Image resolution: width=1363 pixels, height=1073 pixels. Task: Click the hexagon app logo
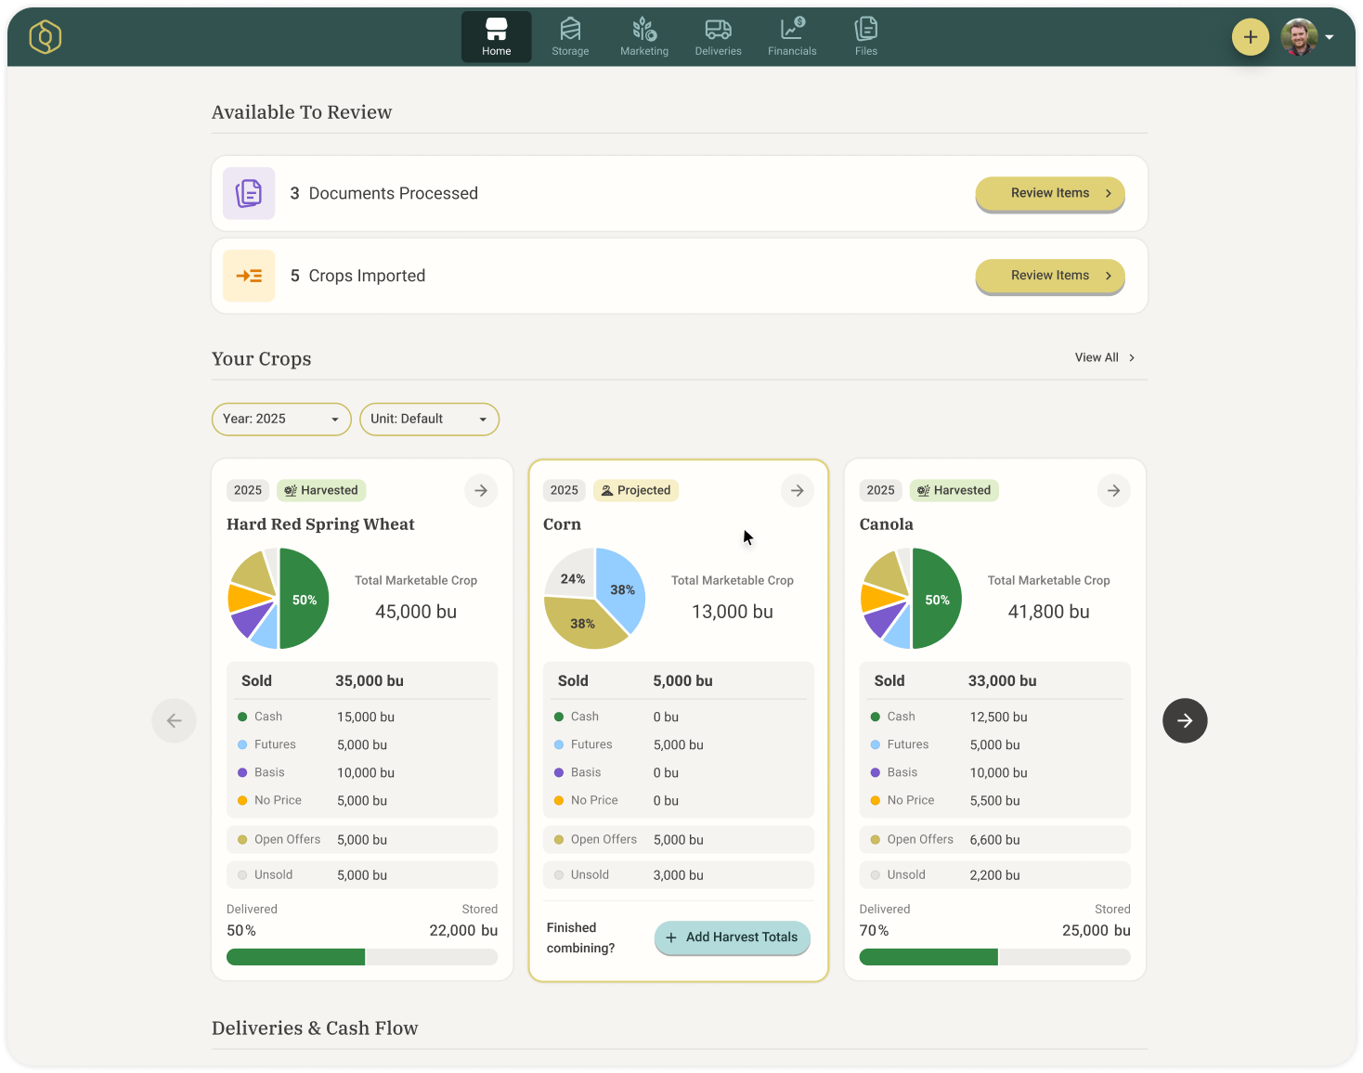click(x=45, y=37)
